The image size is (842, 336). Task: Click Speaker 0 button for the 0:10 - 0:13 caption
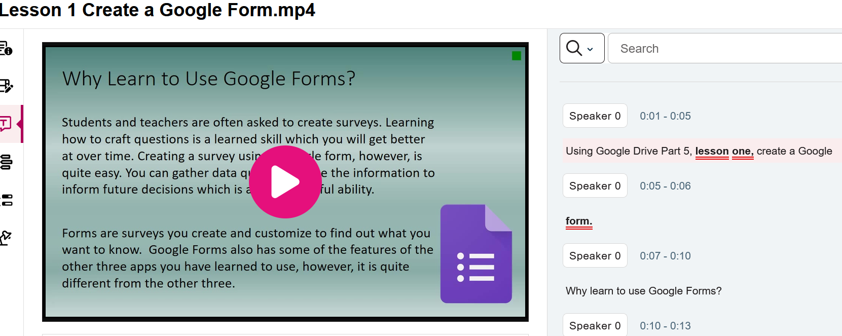595,325
